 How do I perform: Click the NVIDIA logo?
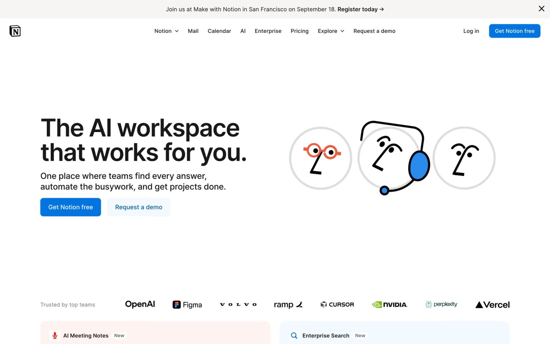coord(390,304)
